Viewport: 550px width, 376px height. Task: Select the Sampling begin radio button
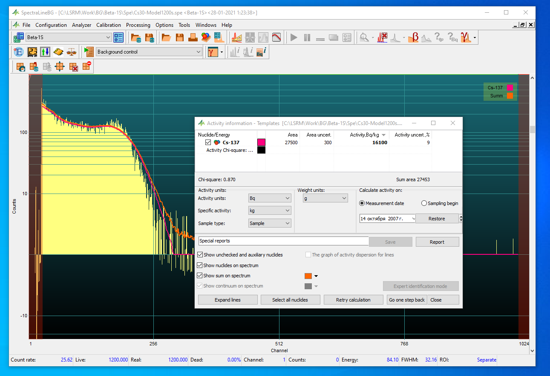point(424,203)
